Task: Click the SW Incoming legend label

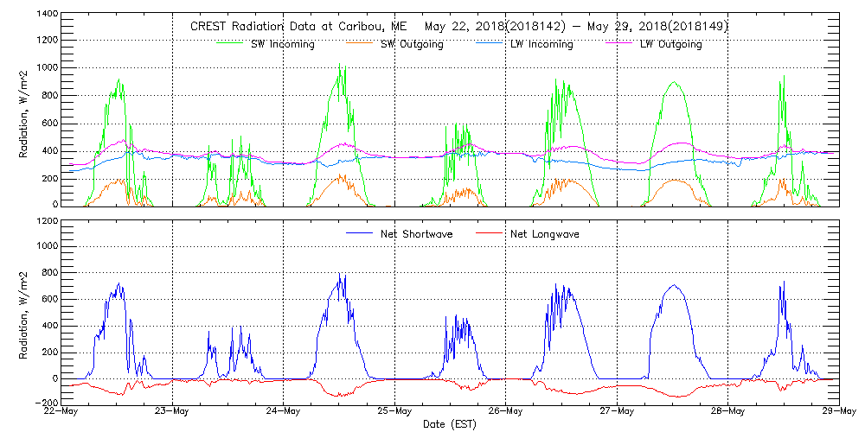Action: tap(281, 44)
